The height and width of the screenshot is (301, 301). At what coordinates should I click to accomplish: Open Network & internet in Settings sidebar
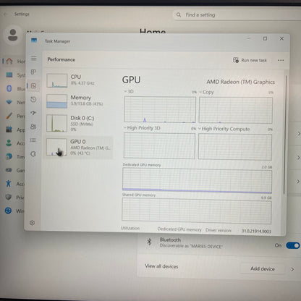click(16, 102)
